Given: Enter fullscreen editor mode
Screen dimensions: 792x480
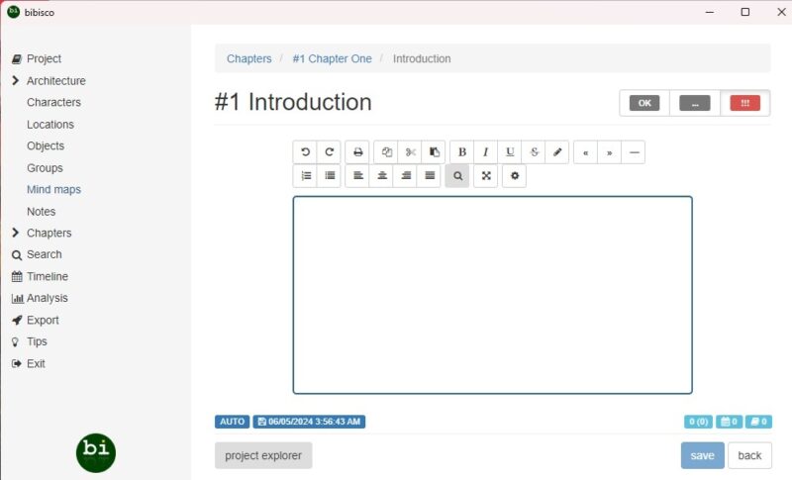Looking at the screenshot, I should [486, 175].
